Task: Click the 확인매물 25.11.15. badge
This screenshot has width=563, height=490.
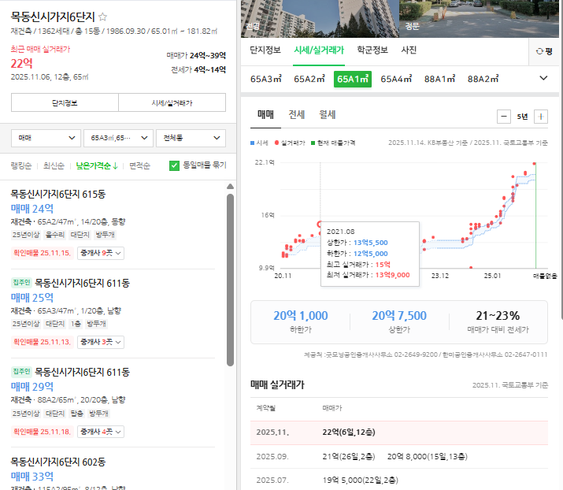Action: pyautogui.click(x=42, y=253)
